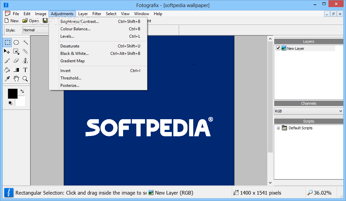Swap foreground and background colours
Viewport: 346px width, 201px height.
22,91
